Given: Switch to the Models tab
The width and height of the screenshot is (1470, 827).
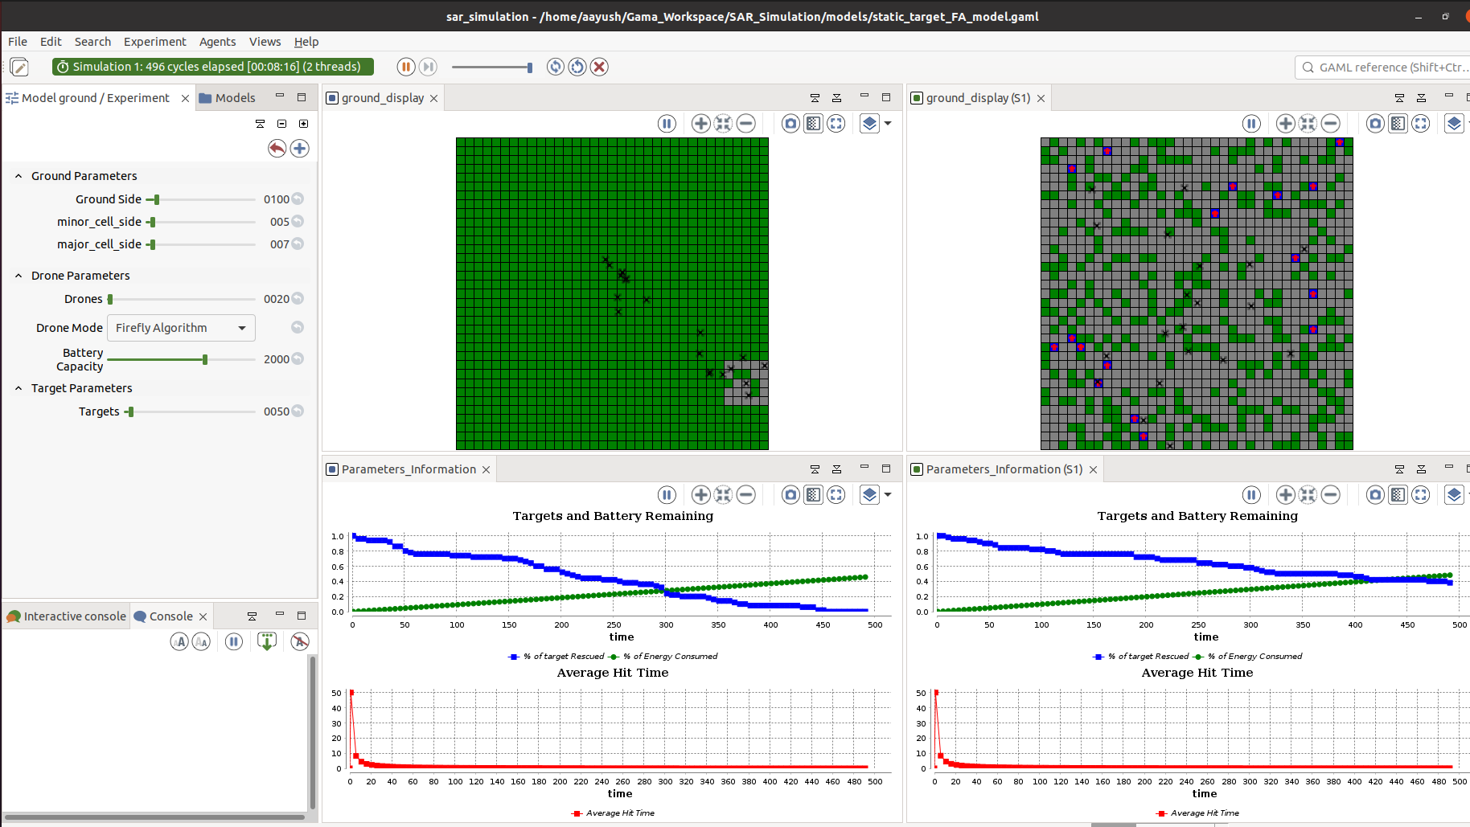Looking at the screenshot, I should pyautogui.click(x=228, y=97).
